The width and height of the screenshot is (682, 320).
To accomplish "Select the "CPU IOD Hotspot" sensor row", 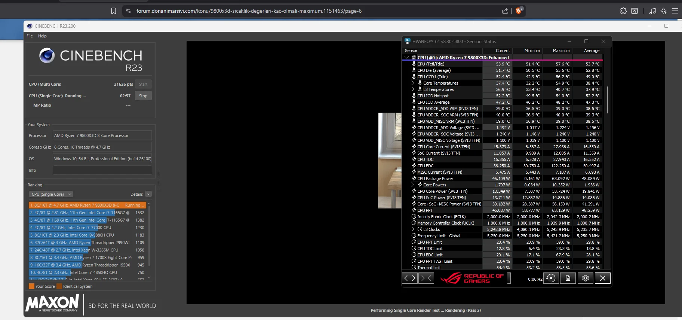I will tap(503, 95).
